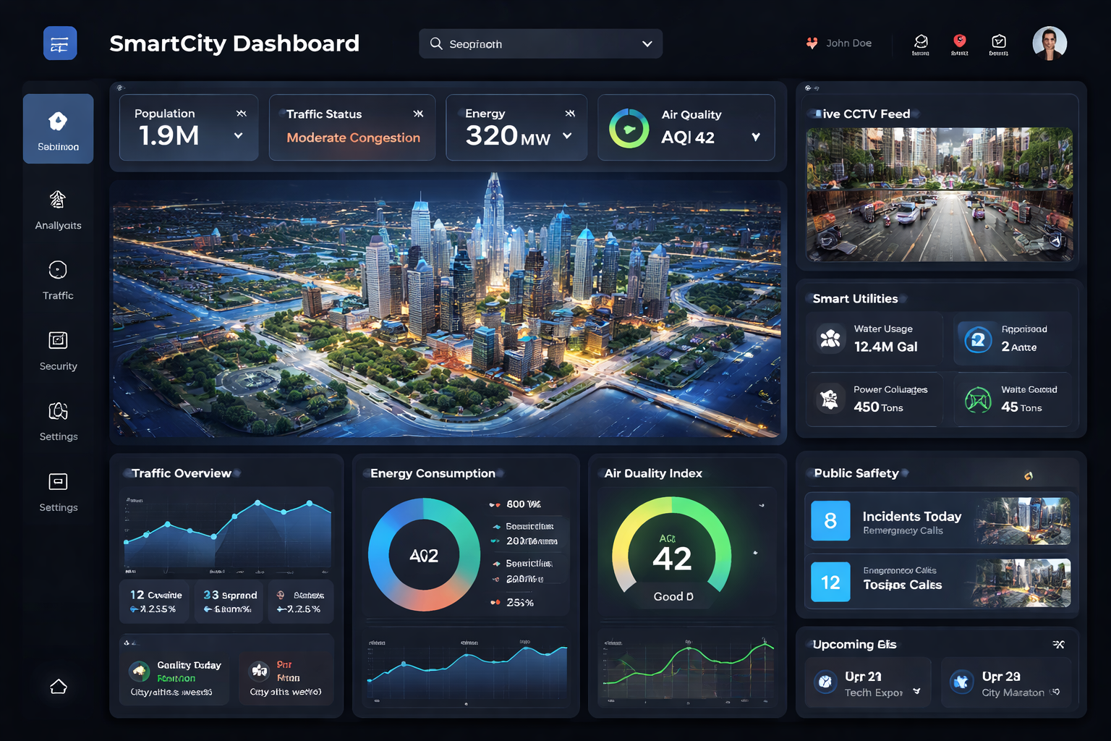Image resolution: width=1111 pixels, height=741 pixels.
Task: Open the Dashboard home in the sidebar
Action: tap(58, 129)
